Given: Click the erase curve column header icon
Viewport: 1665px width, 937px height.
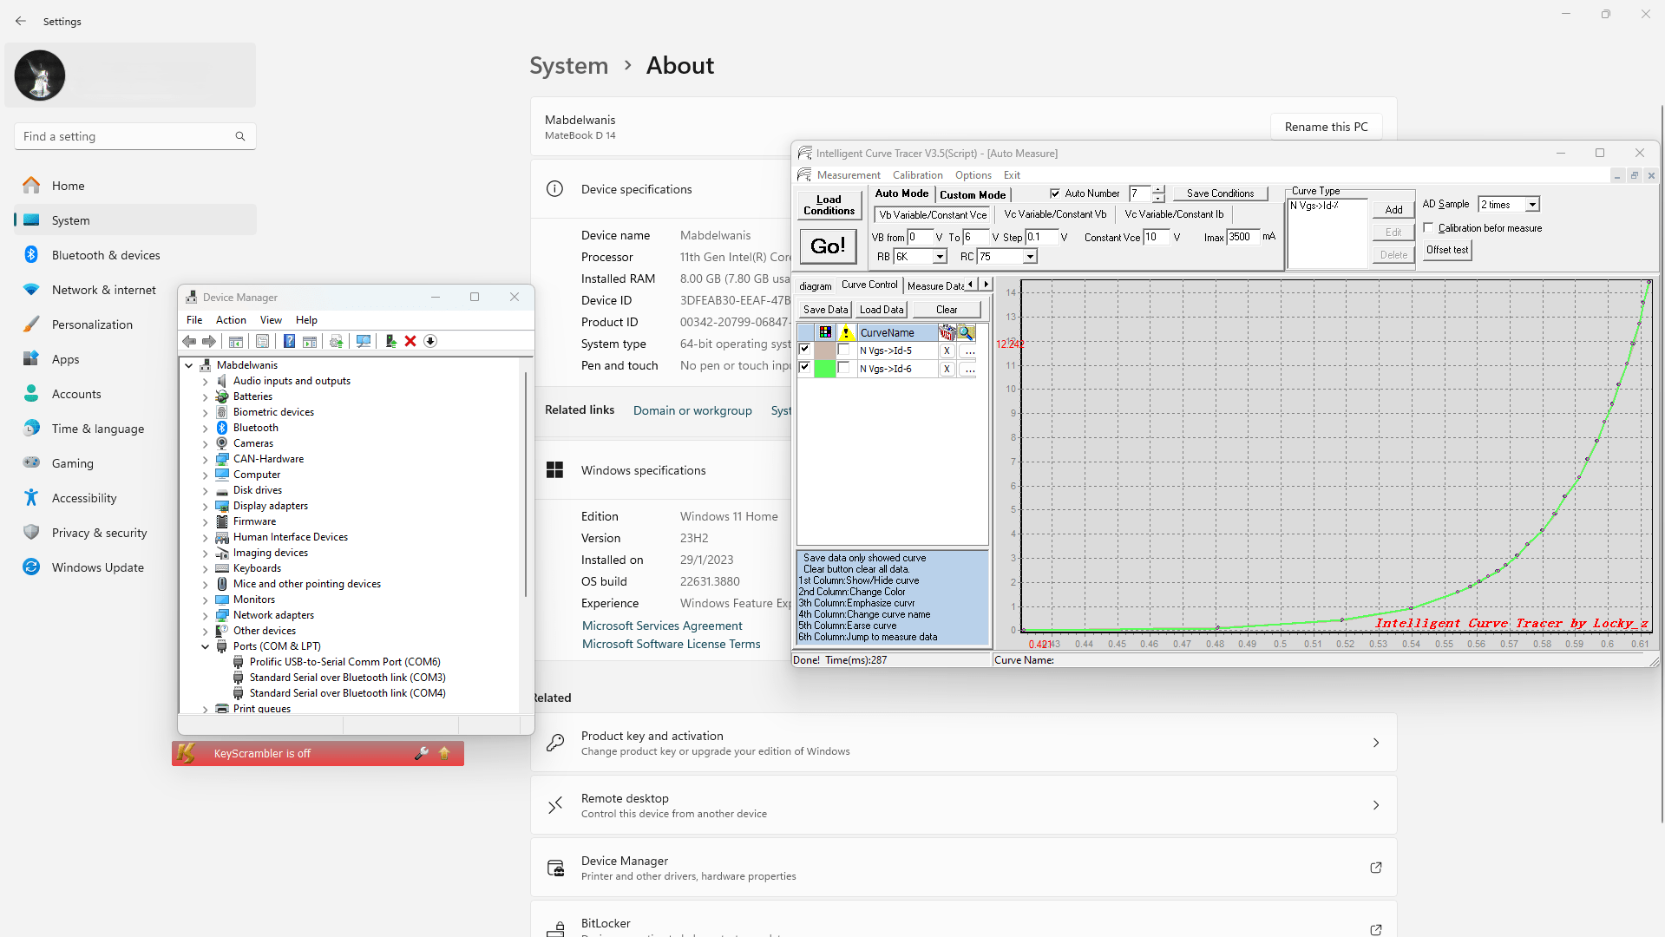Looking at the screenshot, I should pos(947,332).
